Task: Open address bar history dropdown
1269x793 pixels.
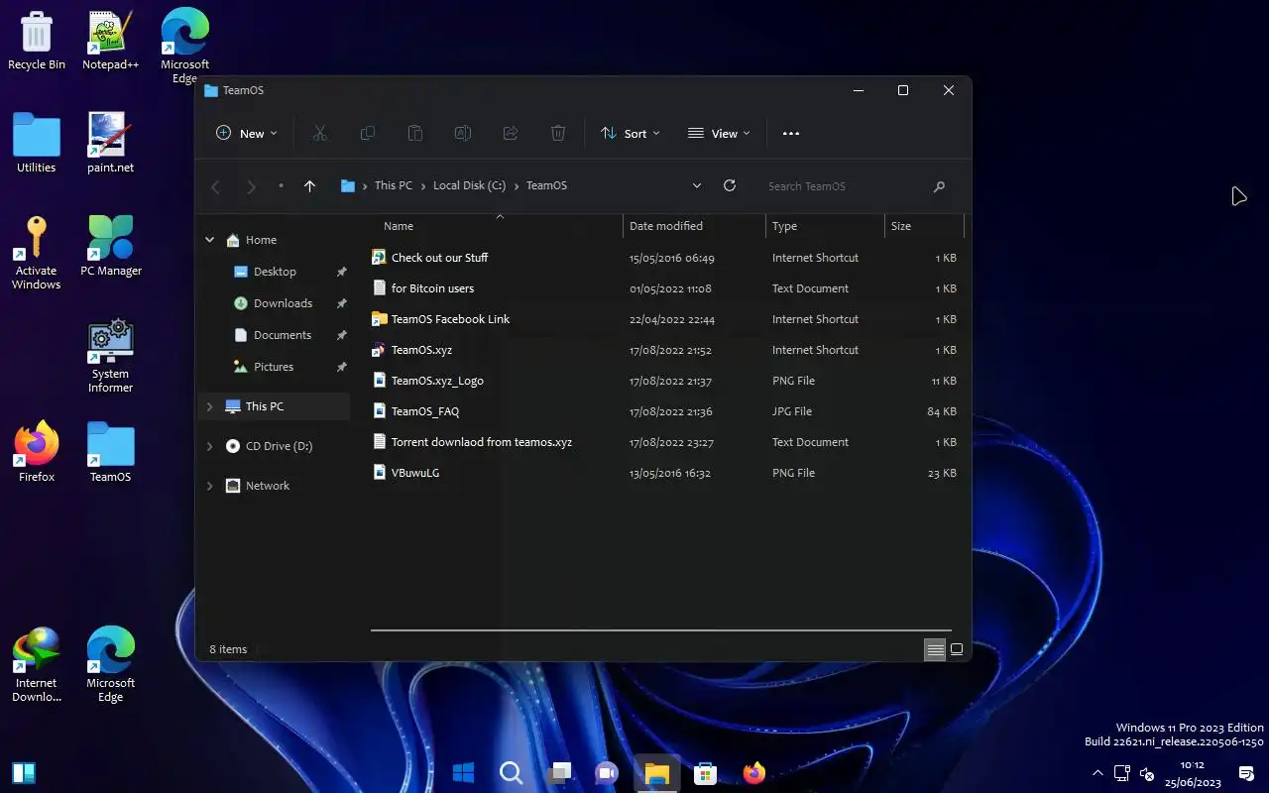Action: [697, 185]
